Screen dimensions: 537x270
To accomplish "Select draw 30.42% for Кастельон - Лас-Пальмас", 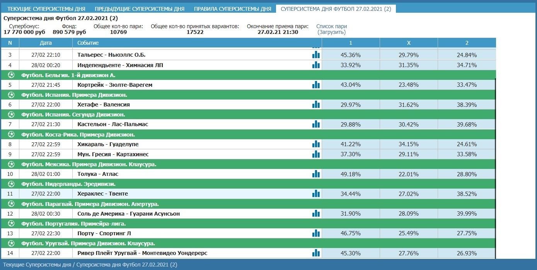I will coord(409,124).
